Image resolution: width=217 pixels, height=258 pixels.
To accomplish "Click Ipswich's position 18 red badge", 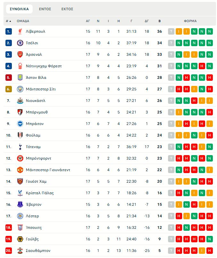I will click(x=9, y=228).
